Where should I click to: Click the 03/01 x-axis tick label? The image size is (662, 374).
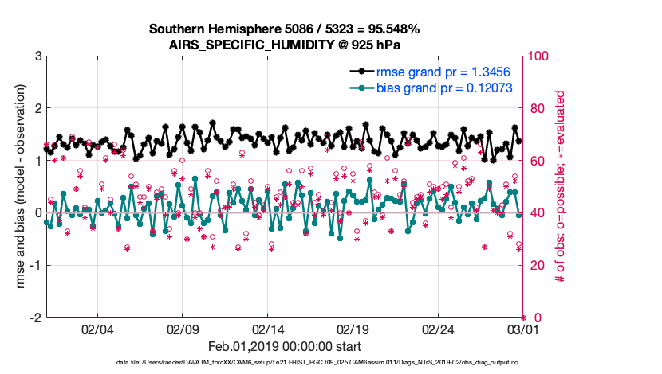522,329
